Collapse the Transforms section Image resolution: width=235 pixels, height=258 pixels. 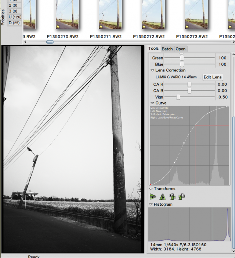(x=151, y=189)
